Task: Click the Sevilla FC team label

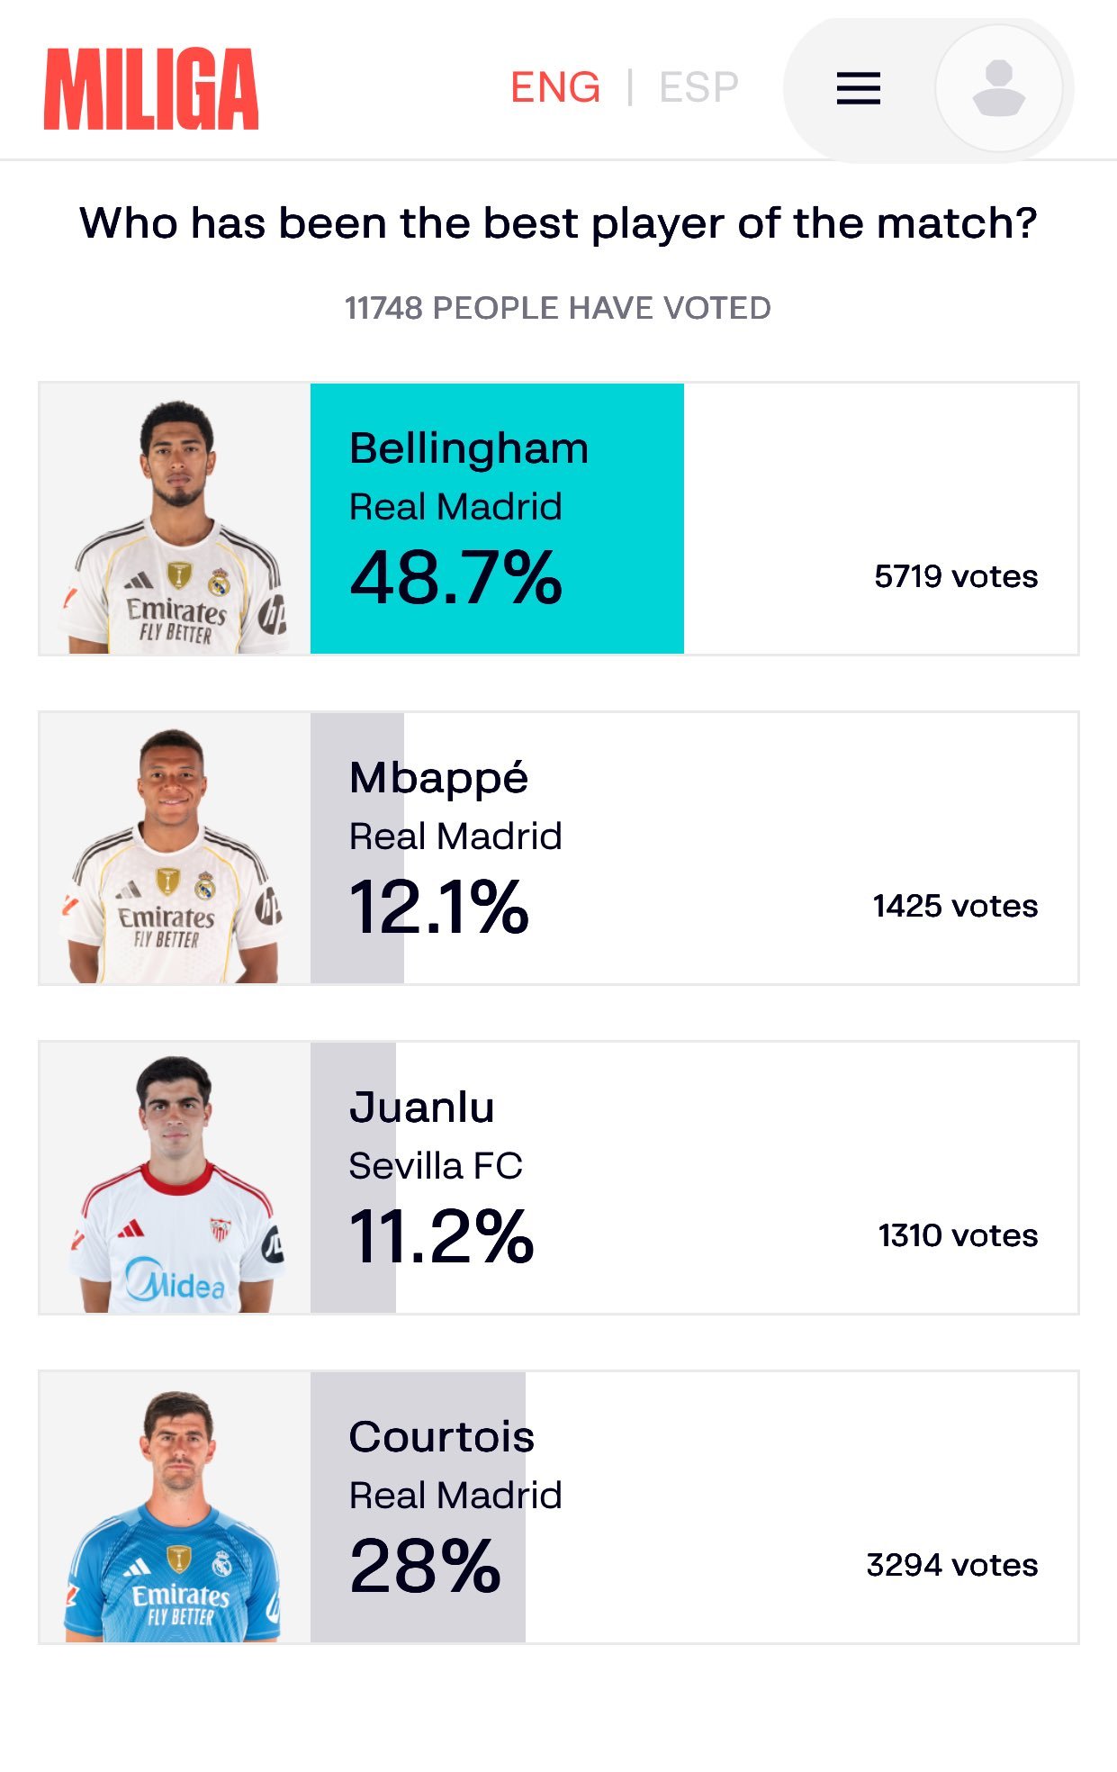Action: (436, 1166)
